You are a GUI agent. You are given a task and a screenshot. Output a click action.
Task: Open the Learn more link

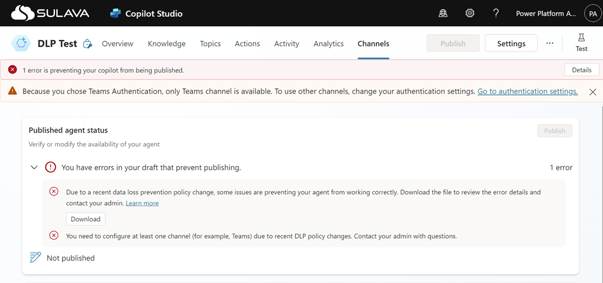pos(142,203)
